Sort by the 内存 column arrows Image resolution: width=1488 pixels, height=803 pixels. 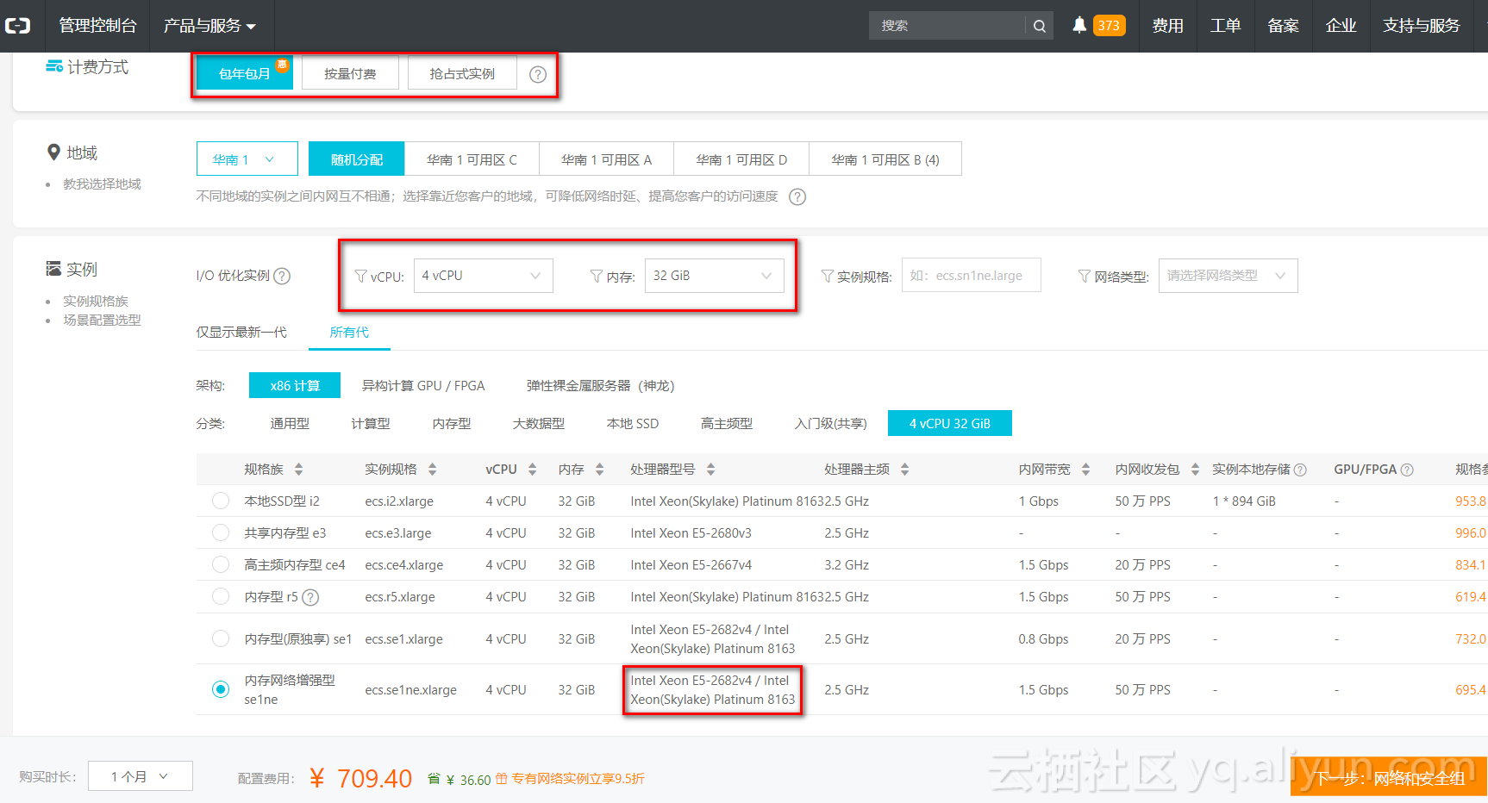(x=600, y=470)
